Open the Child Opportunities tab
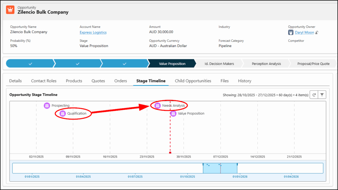The image size is (338, 190). click(x=193, y=81)
